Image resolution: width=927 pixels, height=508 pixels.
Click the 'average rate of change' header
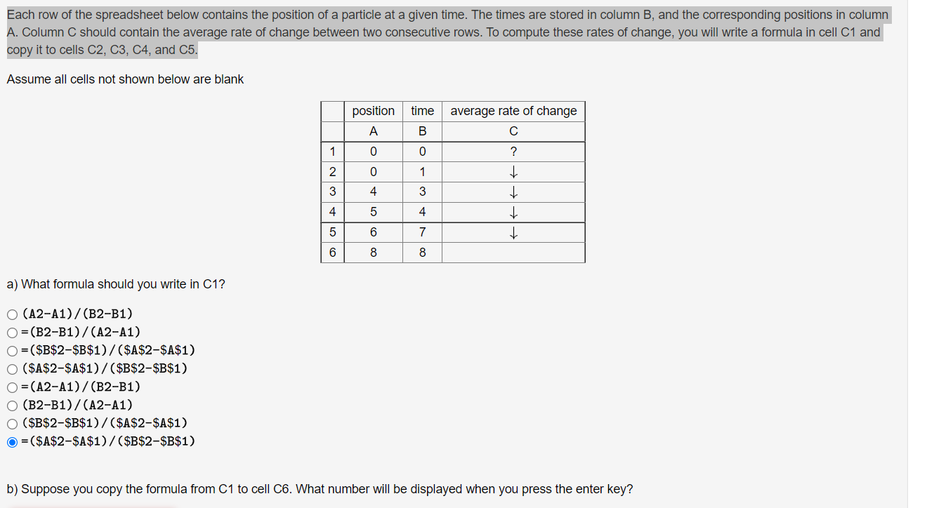(x=513, y=110)
